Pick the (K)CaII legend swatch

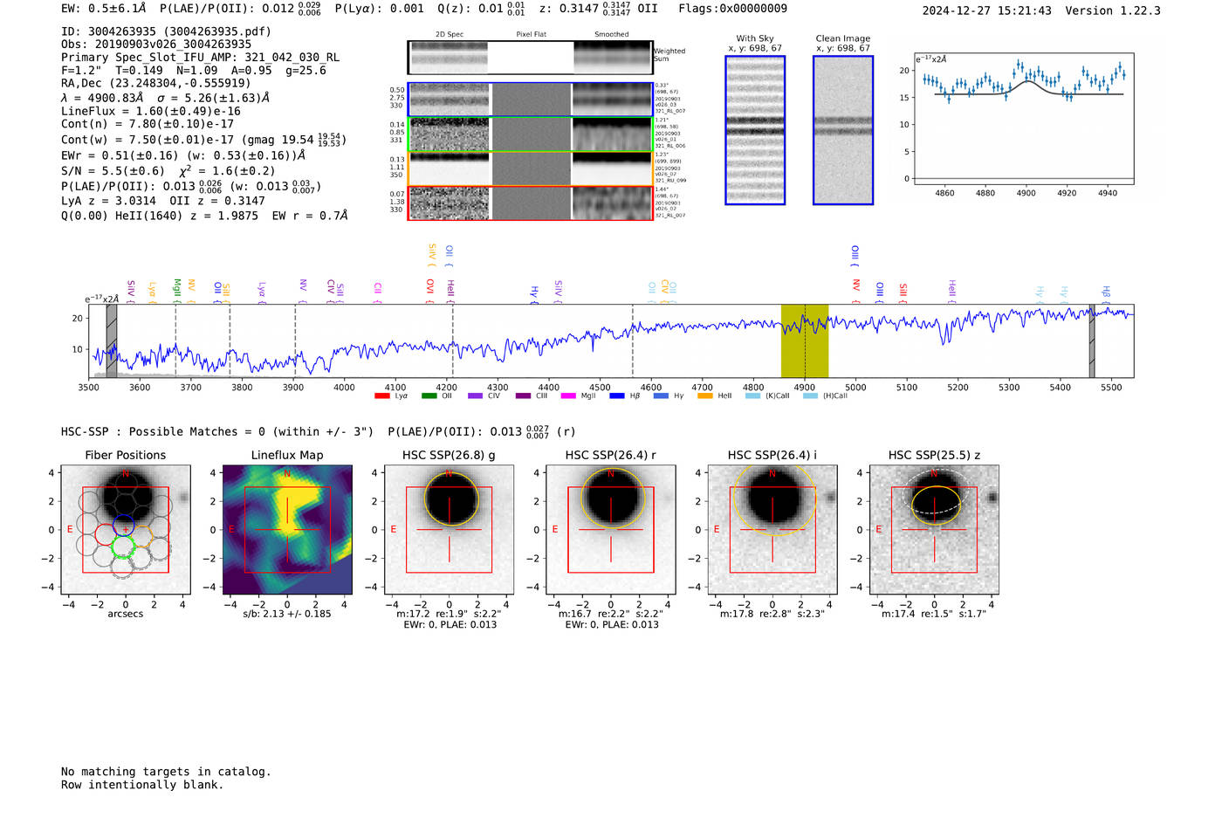click(752, 396)
